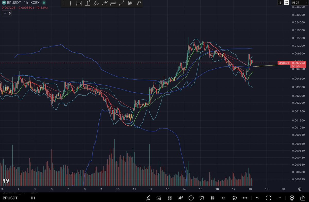Tap the share export icon
309x202 pixels.
tap(302, 198)
